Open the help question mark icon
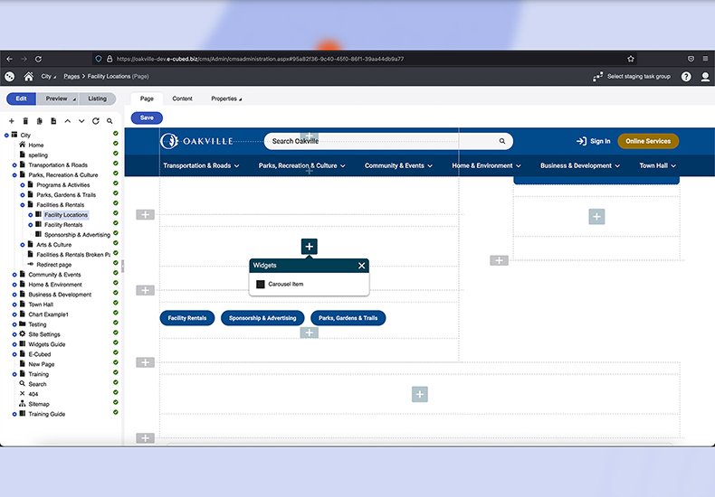 click(x=686, y=77)
